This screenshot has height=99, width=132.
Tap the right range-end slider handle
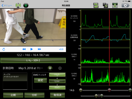[x=130, y=90]
